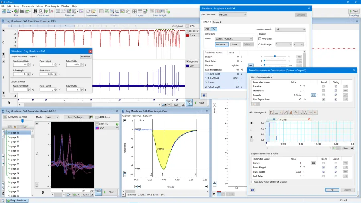Click the Print icon in File toolbar
This screenshot has width=361, height=203.
[21, 11]
